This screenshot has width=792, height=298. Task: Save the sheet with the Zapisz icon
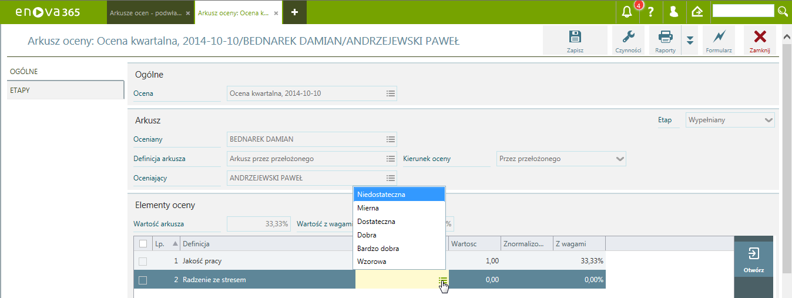pos(575,41)
